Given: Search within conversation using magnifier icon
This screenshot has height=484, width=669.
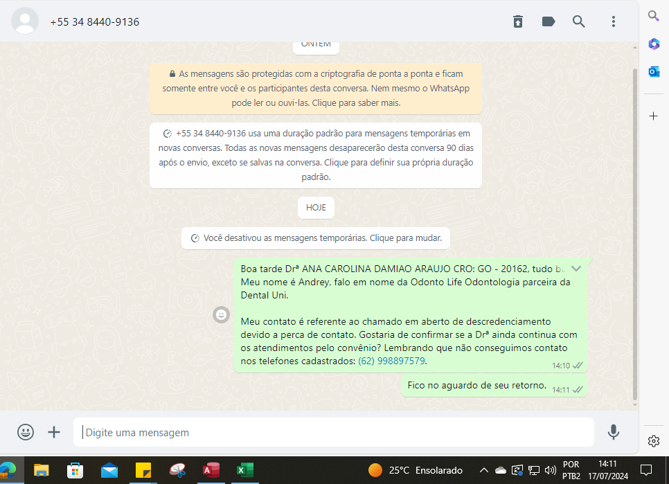Looking at the screenshot, I should click(x=578, y=21).
